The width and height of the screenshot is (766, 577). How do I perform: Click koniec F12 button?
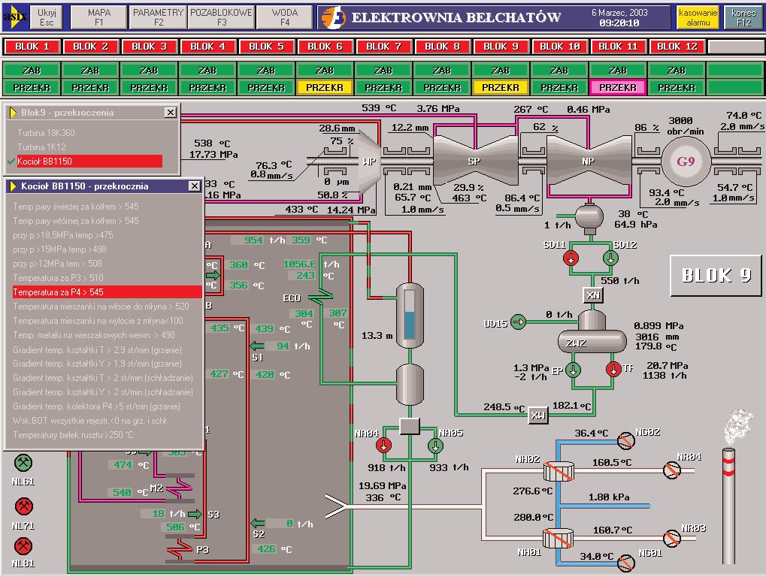(x=743, y=17)
